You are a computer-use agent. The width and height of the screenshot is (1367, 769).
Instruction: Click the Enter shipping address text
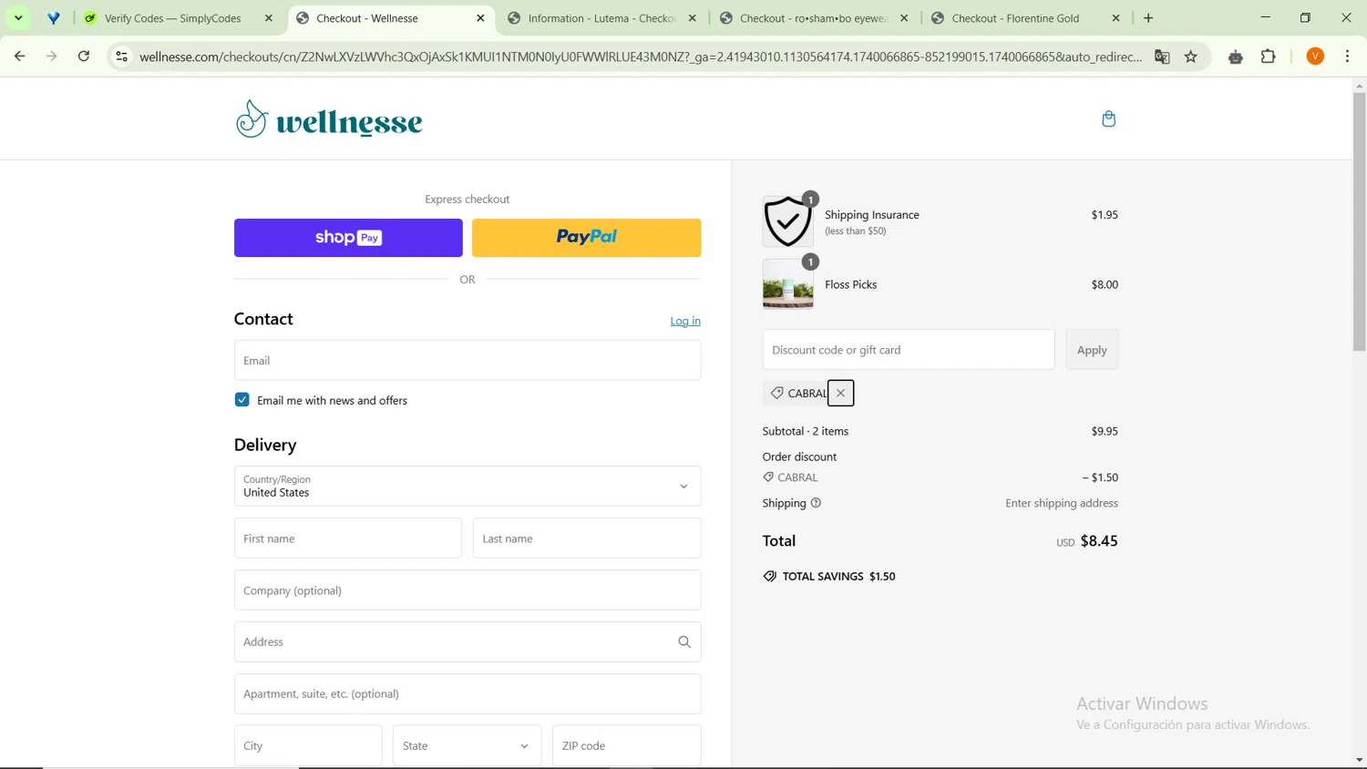pos(1062,503)
